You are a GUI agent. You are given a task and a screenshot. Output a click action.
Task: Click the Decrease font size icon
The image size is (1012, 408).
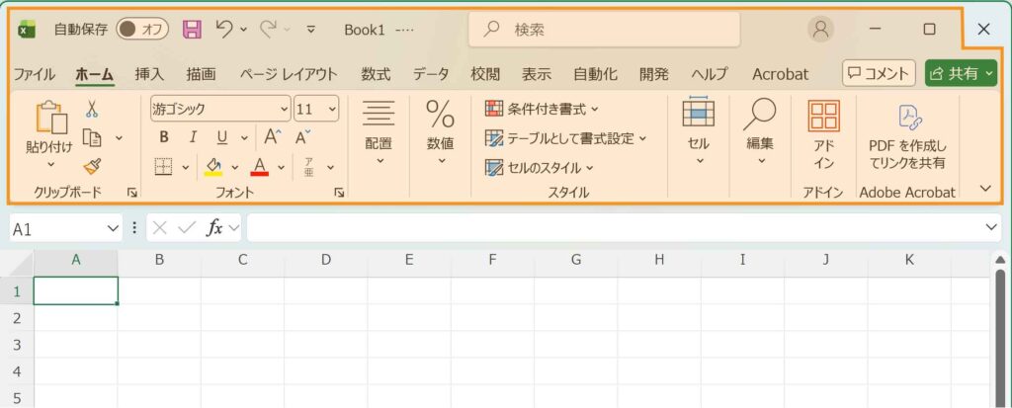tap(302, 137)
